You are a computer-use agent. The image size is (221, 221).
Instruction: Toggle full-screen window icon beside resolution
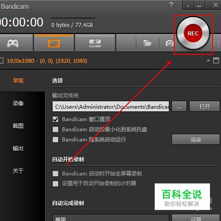216,61
